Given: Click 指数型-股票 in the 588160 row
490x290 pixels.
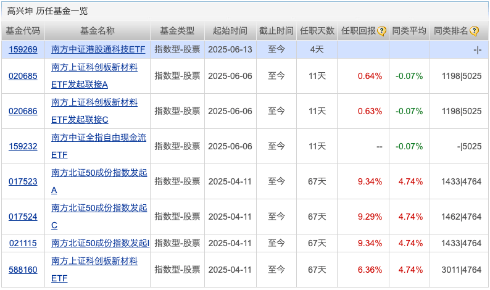Looking at the screenshot, I should point(177,270).
